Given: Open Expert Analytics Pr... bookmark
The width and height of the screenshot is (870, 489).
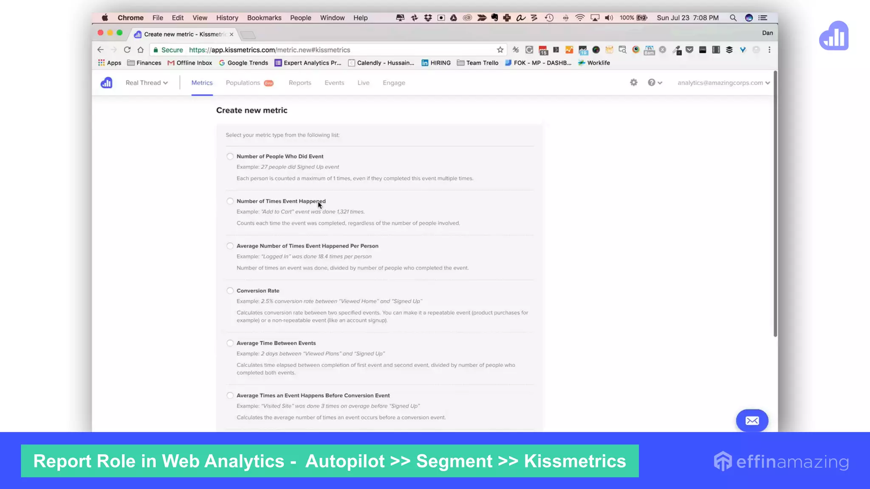Looking at the screenshot, I should pos(308,63).
